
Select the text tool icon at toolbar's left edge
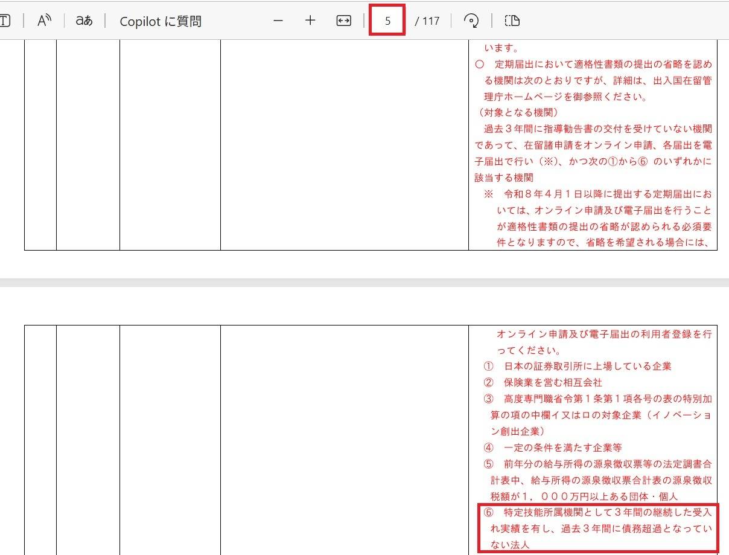coord(5,21)
